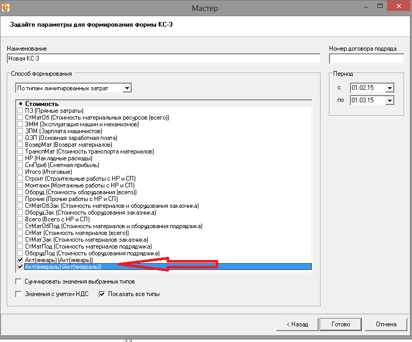Image resolution: width=412 pixels, height=342 pixels.
Task: Tick Оборуд (Стоимость оборудования (всего))
Action: pos(20,192)
